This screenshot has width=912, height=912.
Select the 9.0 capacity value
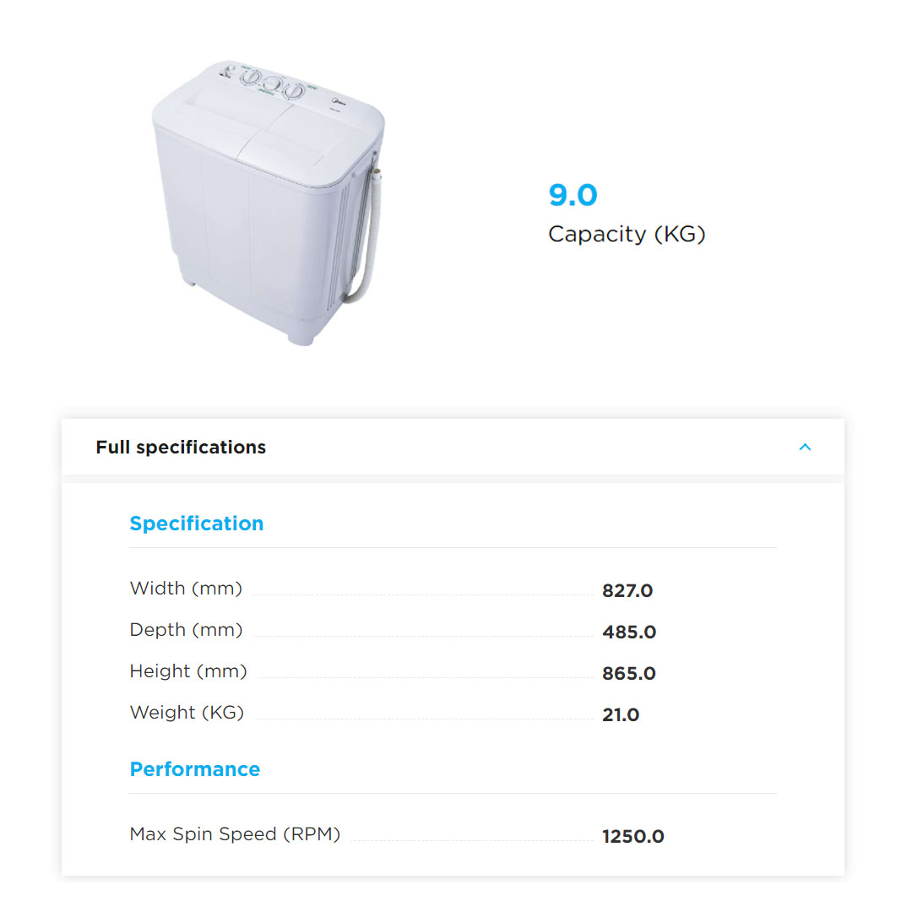[573, 195]
